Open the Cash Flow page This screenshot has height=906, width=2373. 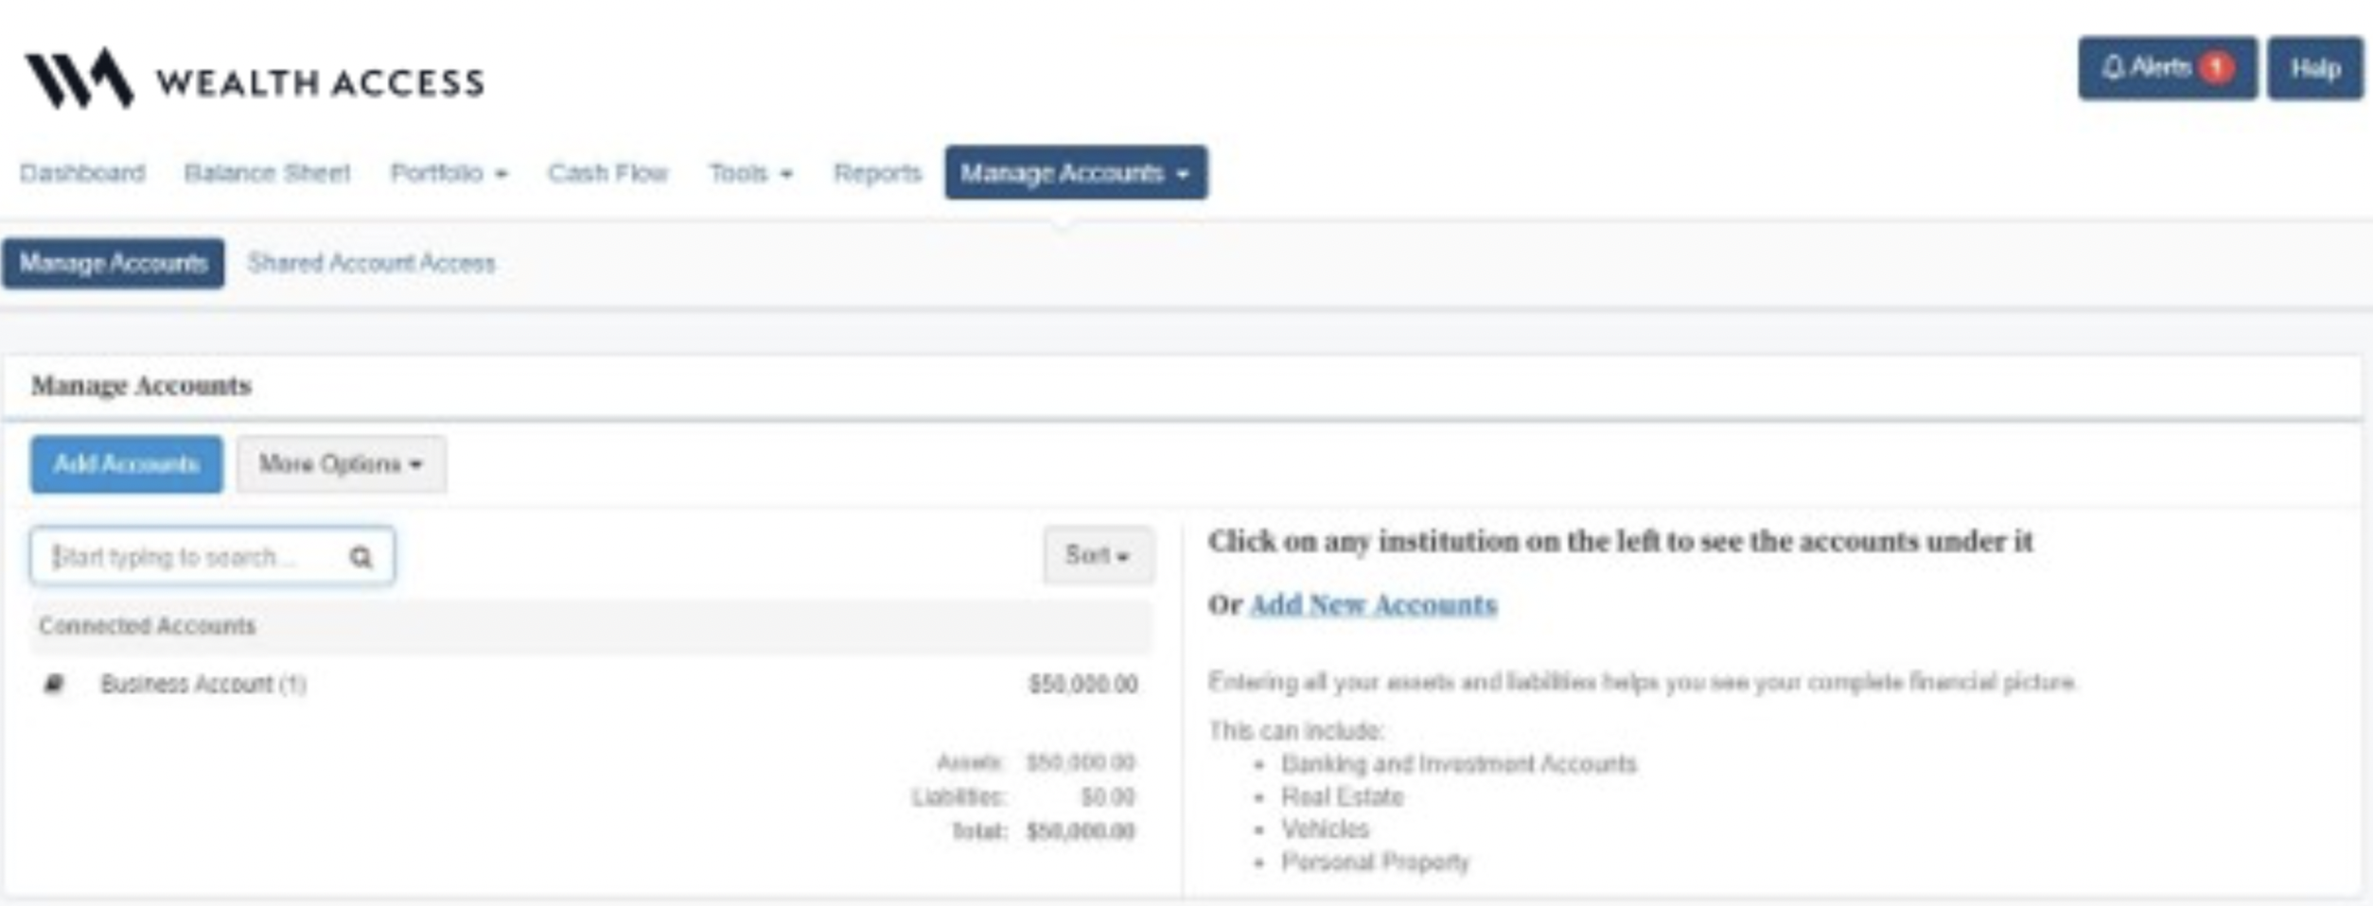coord(608,173)
